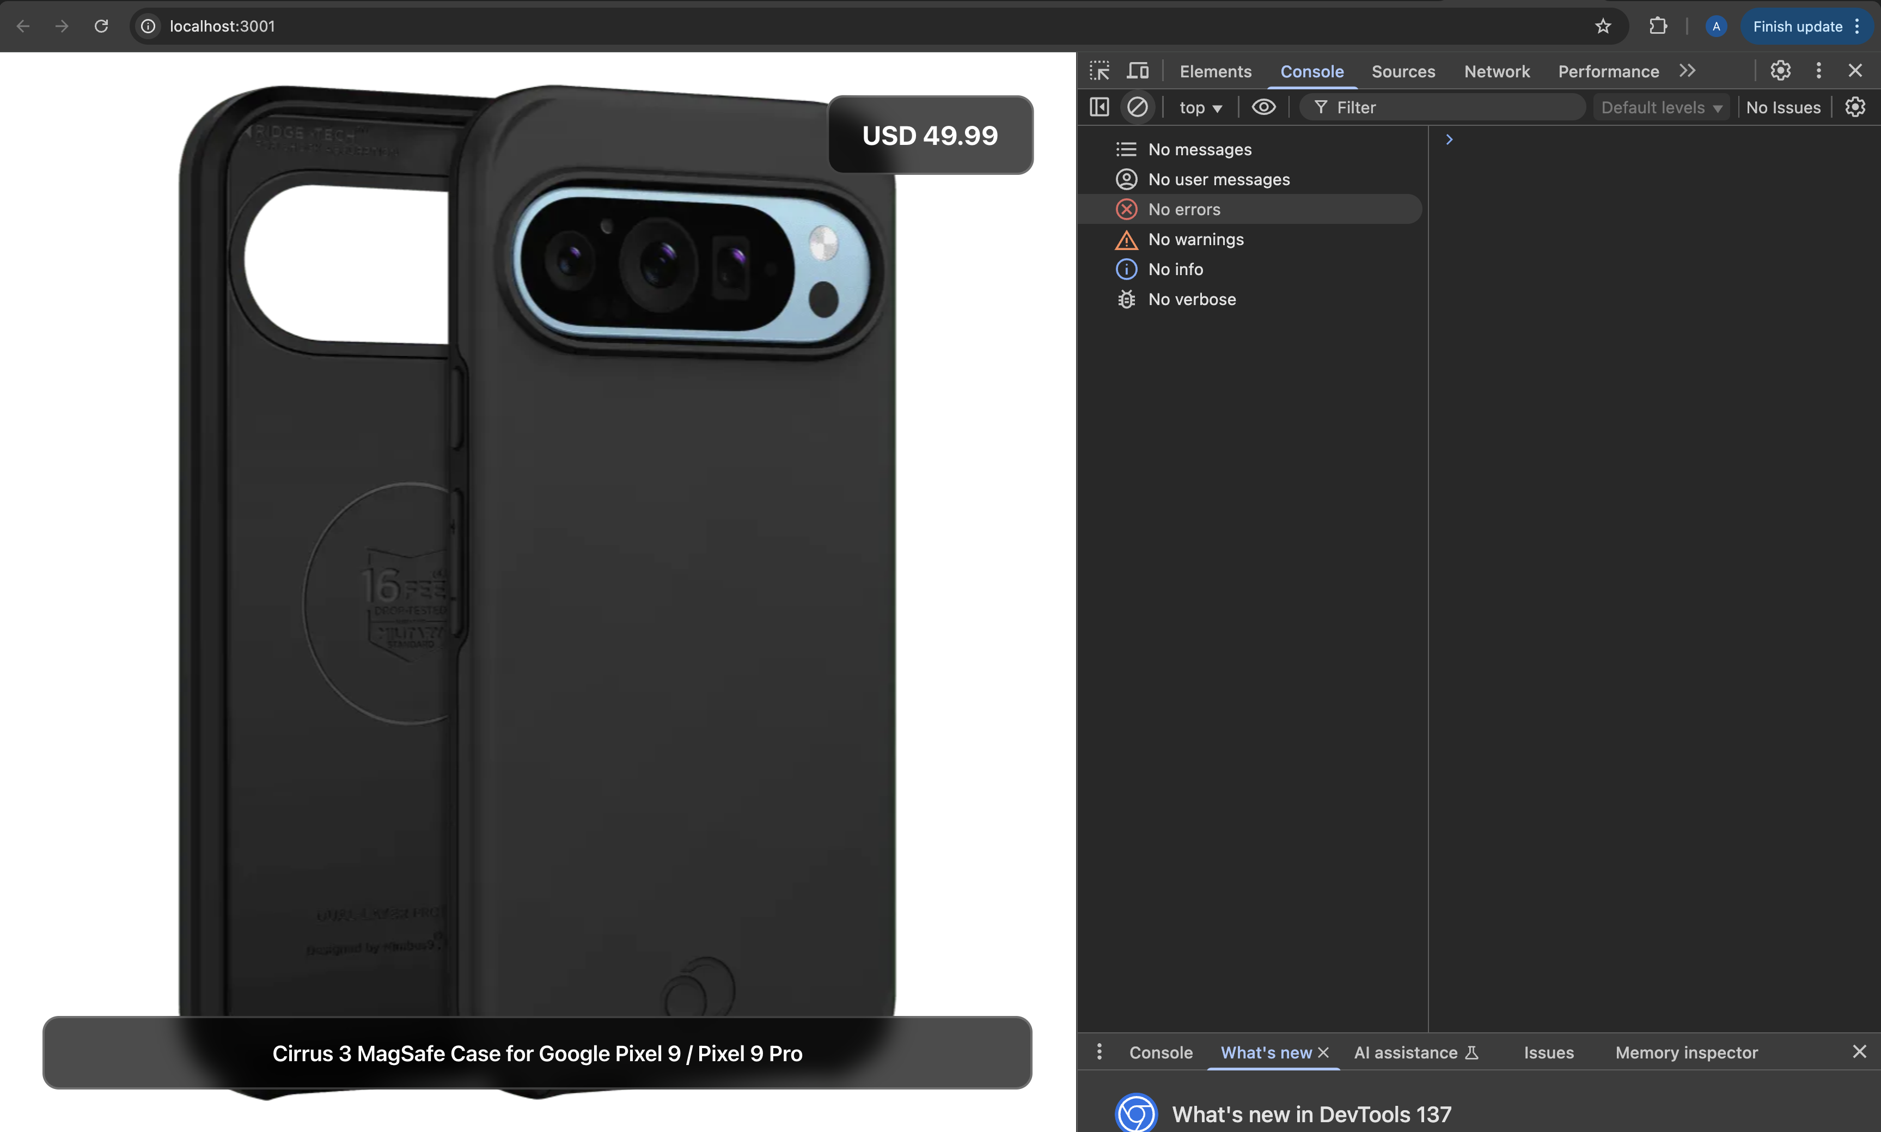
Task: Toggle the console sidebar icon
Action: (x=1099, y=107)
